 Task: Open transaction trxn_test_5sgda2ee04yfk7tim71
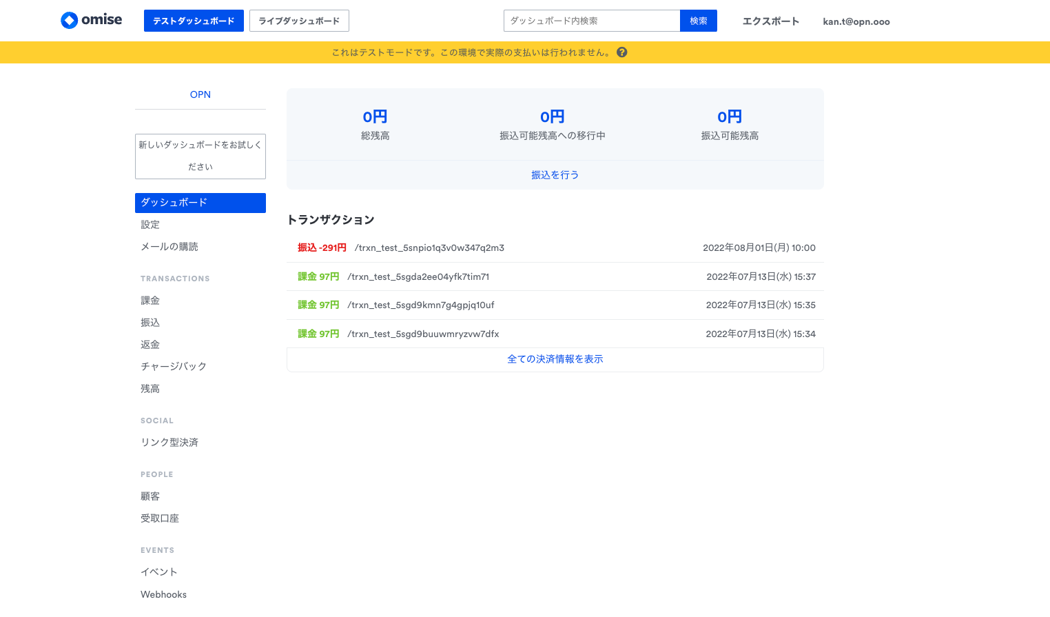[x=418, y=277]
